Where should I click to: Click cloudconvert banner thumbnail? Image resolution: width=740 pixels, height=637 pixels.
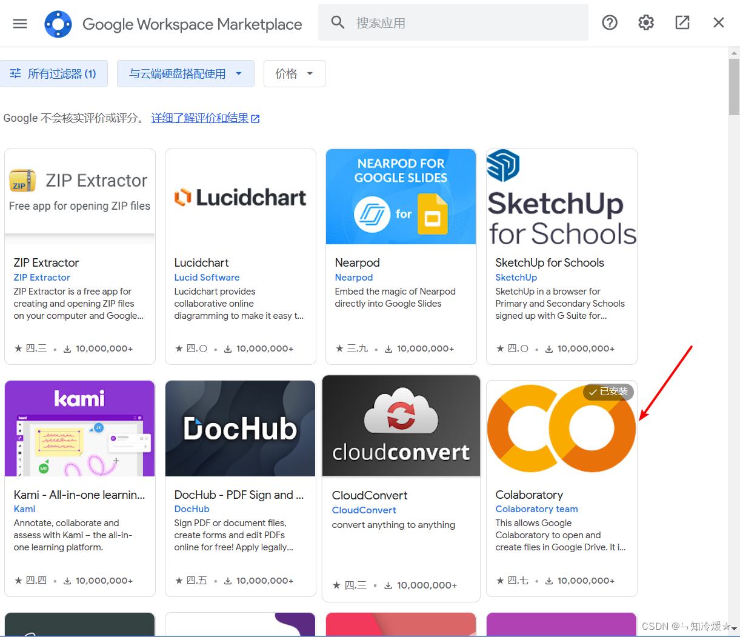pyautogui.click(x=401, y=426)
